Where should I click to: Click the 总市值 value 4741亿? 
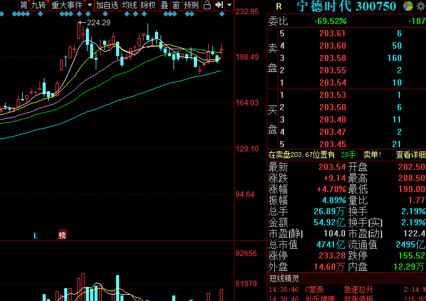(x=331, y=244)
